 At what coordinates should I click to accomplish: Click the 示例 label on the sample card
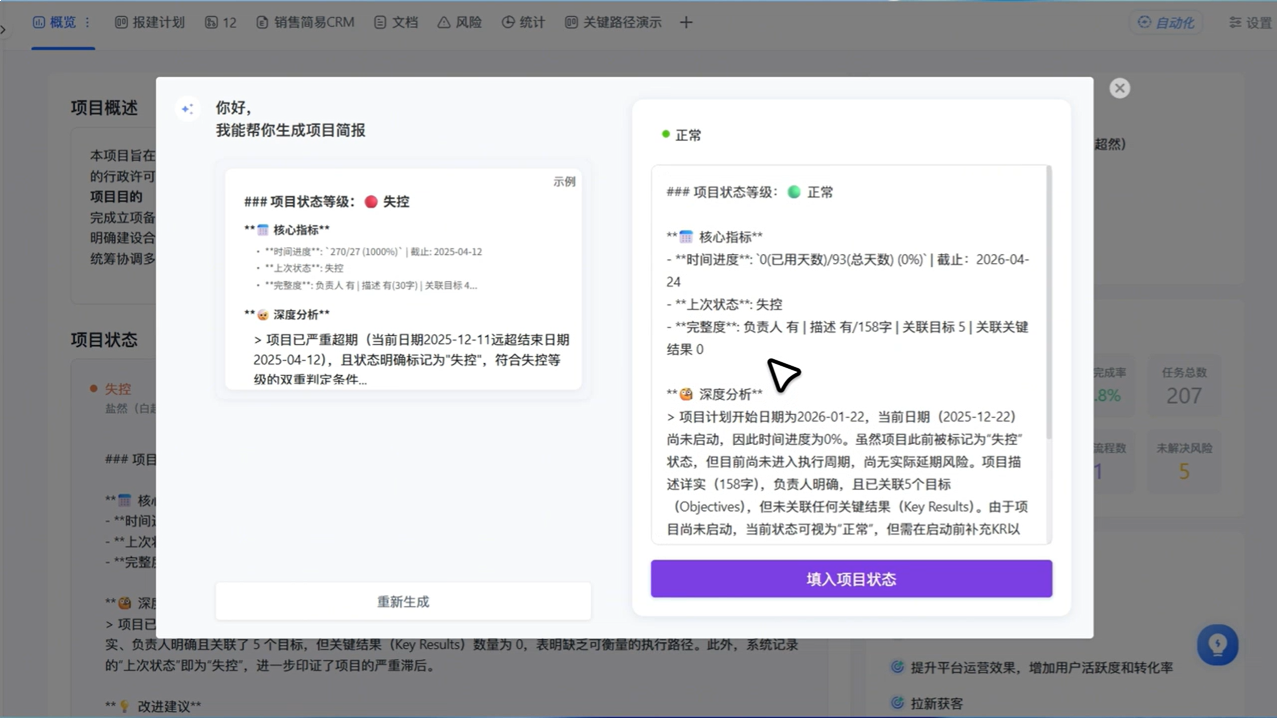click(564, 181)
